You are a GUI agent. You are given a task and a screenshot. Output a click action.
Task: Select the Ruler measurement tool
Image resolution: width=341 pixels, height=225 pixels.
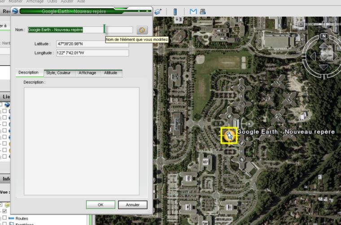(x=175, y=12)
